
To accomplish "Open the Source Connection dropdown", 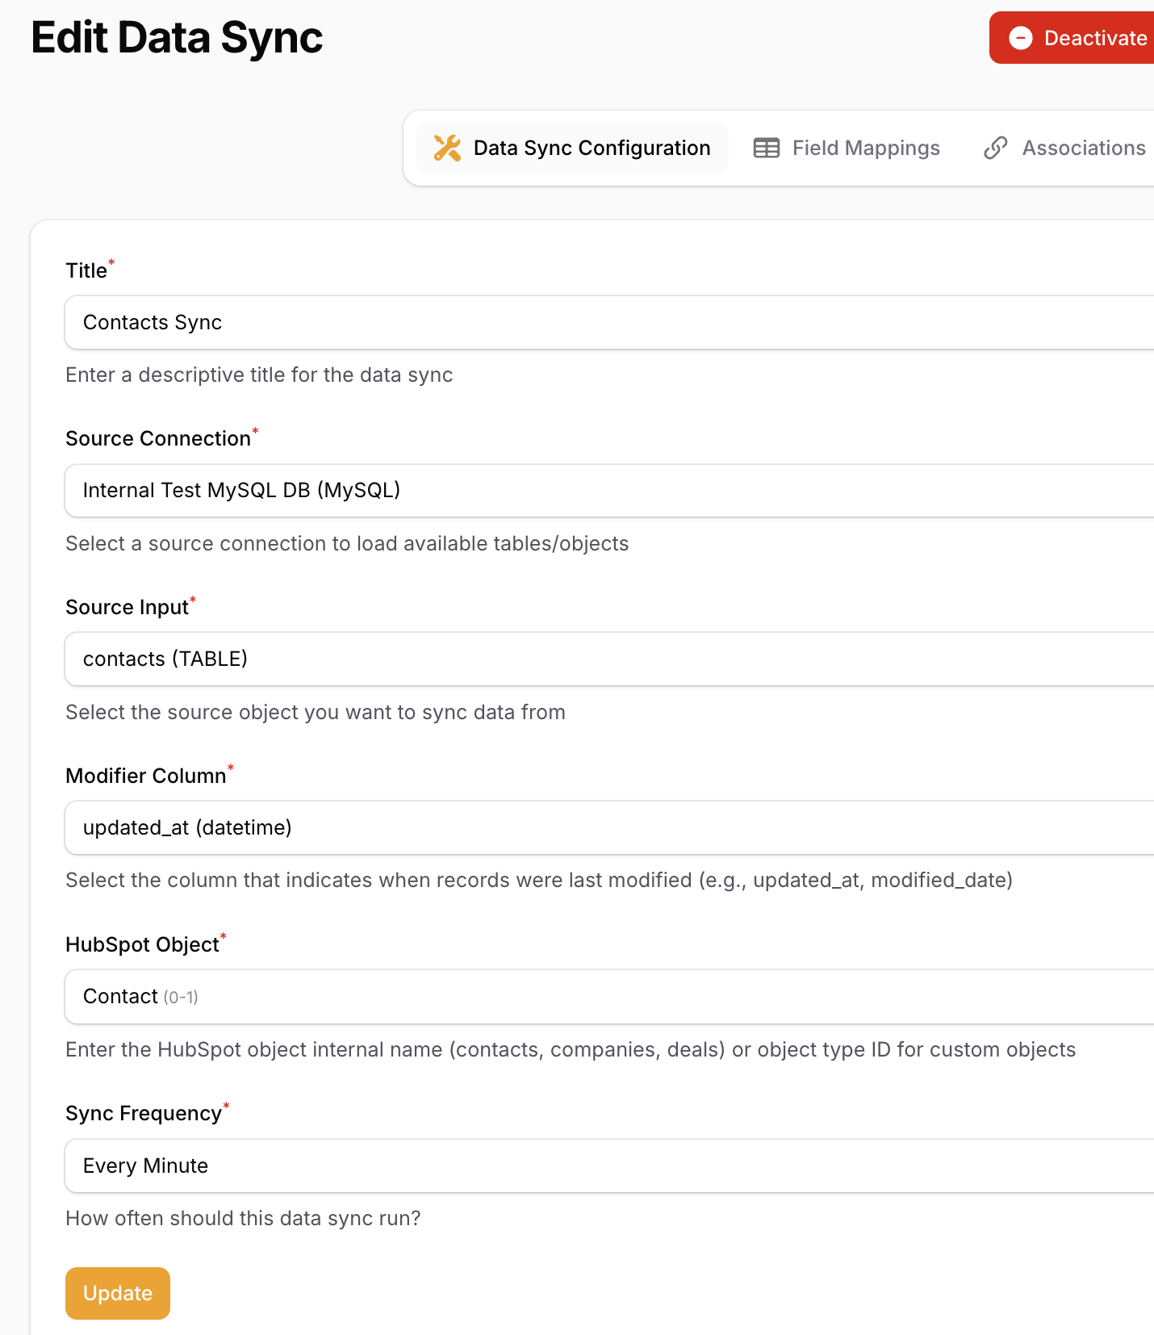I will (609, 490).
